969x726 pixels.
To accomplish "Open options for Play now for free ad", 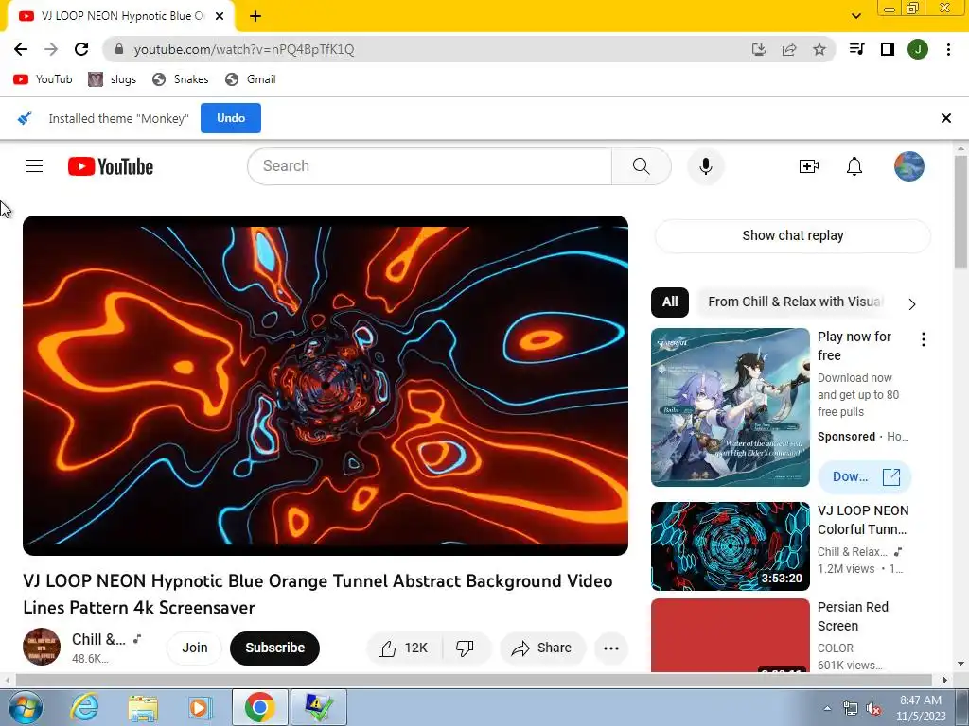I will click(x=924, y=339).
